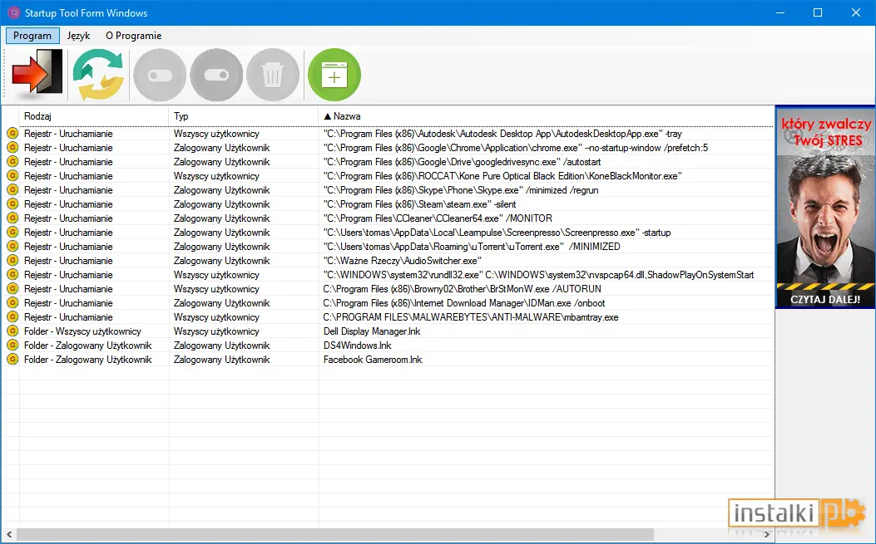876x544 pixels.
Task: Select the googledrivesync.exe /autostart entry
Action: tap(462, 162)
